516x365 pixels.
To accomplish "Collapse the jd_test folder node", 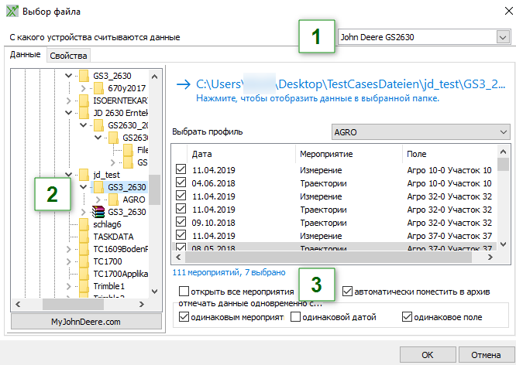I will (x=68, y=175).
